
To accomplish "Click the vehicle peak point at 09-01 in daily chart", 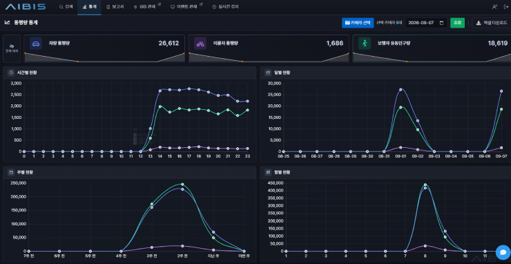I will point(401,89).
